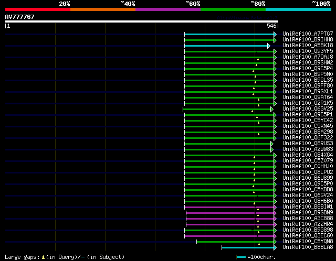Screen dimensions: 336x261
Task: Click the cyan arrowhead of the A5BKI8 alignment
Action: pyautogui.click(x=268, y=46)
